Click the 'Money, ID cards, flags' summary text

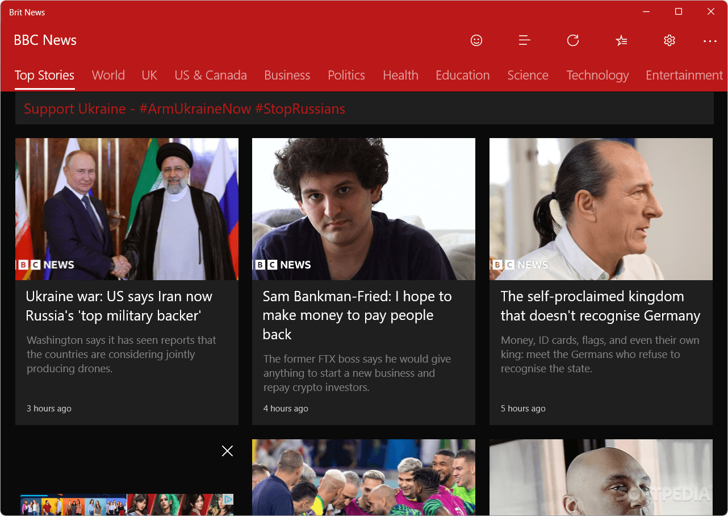(600, 355)
